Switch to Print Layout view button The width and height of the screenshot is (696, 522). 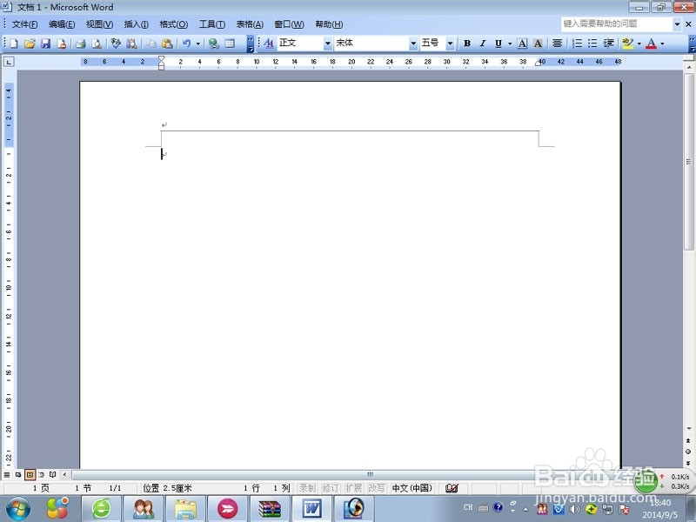pos(30,475)
